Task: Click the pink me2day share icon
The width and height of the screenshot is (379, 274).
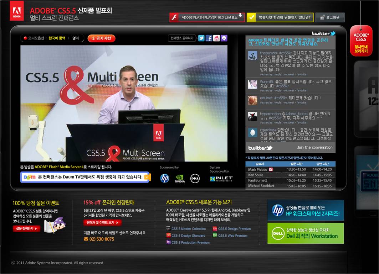Action: coord(216,38)
